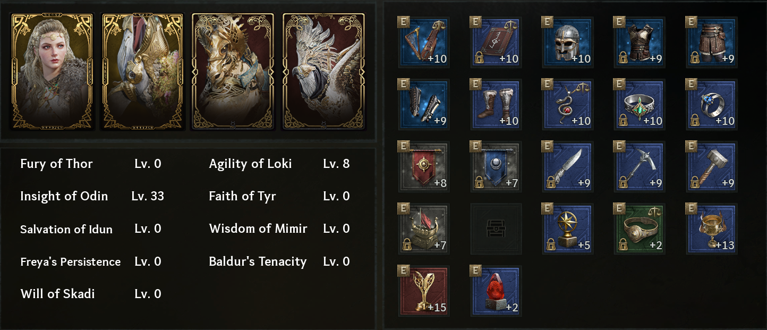This screenshot has width=767, height=330.
Task: Click the empty chest slot
Action: pyautogui.click(x=496, y=229)
